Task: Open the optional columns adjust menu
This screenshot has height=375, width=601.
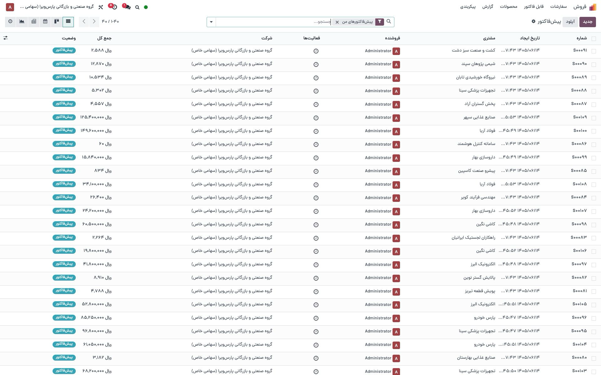Action: pyautogui.click(x=6, y=38)
